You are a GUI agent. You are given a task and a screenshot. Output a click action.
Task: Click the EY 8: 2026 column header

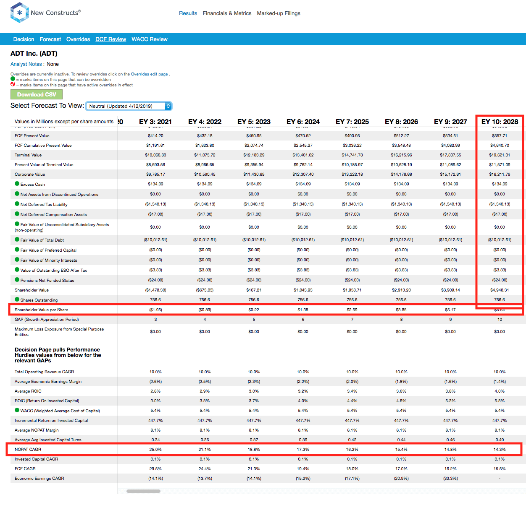[401, 122]
